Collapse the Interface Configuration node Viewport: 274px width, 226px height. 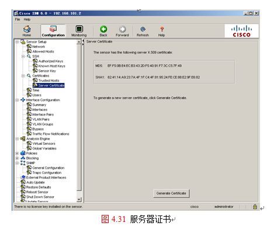17,100
